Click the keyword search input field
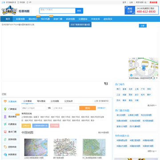Image resolution: width=160 pixels, height=160 pixels. 57,11
